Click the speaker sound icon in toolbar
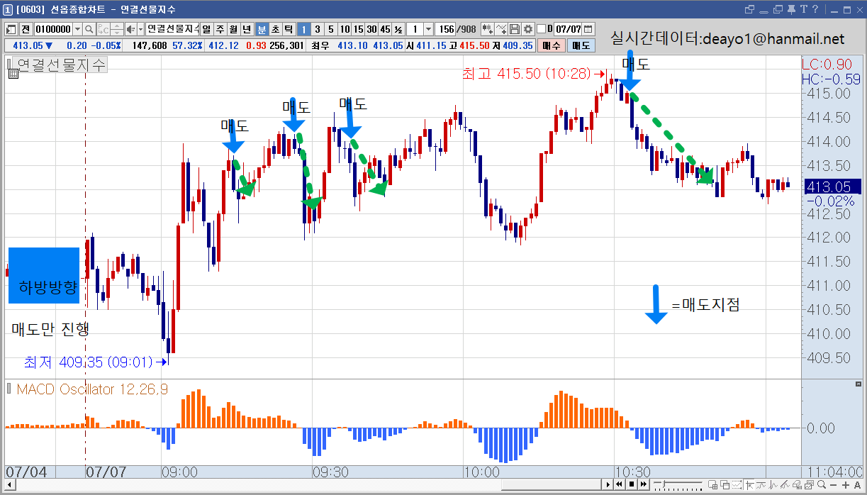Viewport: 867px width, 495px height. [x=130, y=29]
